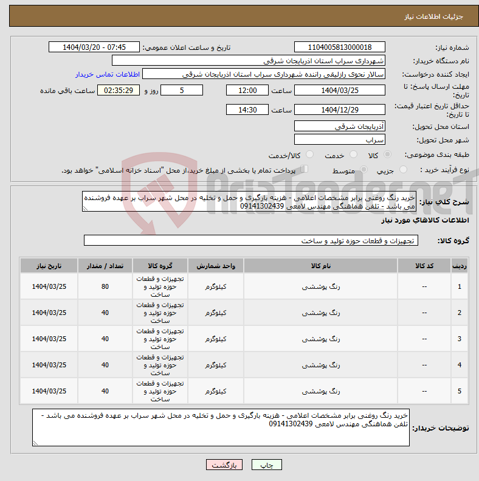
Task: Click the تعداد / مقدار column header
Action: 105,266
